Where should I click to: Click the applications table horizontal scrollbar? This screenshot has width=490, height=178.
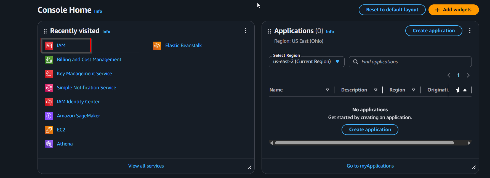(x=364, y=143)
